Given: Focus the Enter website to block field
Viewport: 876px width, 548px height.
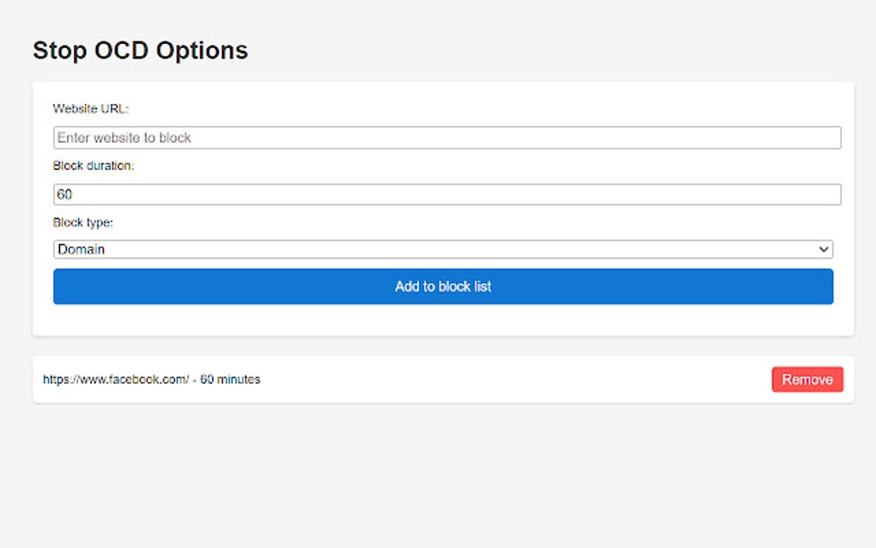Looking at the screenshot, I should pos(442,137).
